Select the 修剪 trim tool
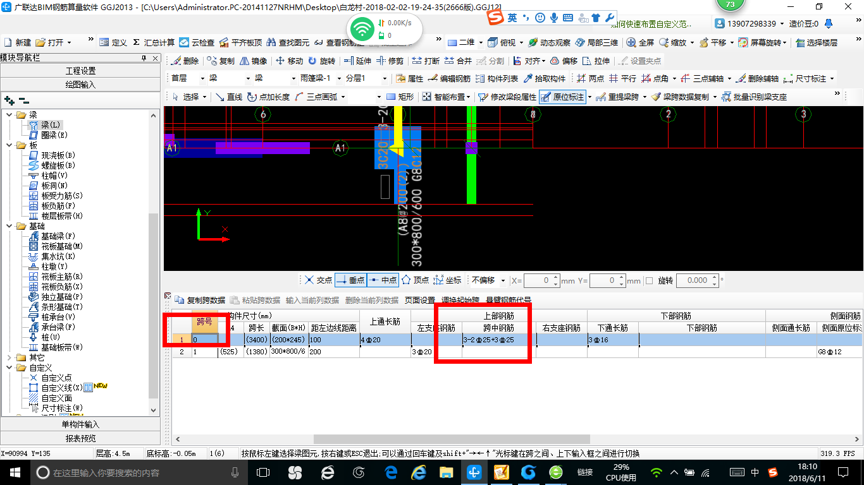 (390, 61)
